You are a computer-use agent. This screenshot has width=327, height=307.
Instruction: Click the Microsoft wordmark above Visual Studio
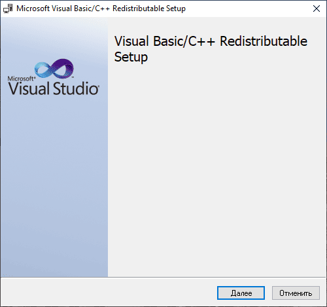[x=21, y=79]
